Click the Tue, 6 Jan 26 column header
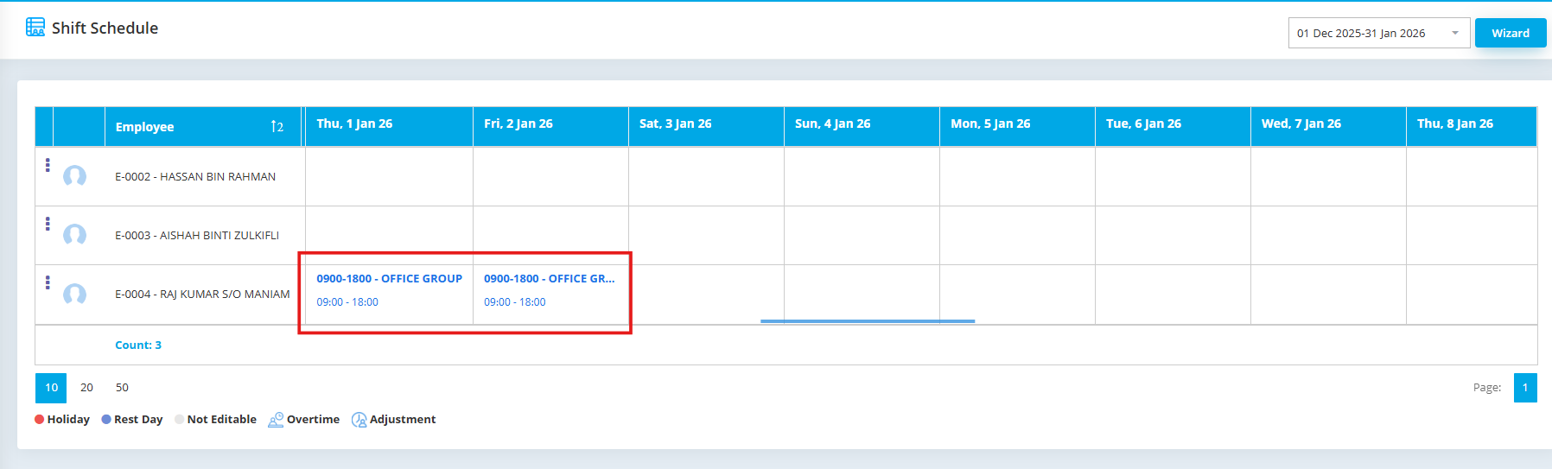Viewport: 1552px width, 469px height. [x=1173, y=126]
